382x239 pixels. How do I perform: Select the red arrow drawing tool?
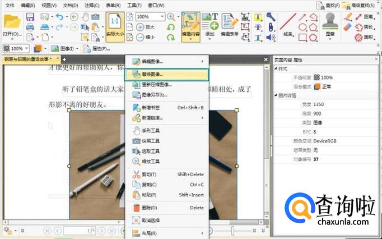302,17
